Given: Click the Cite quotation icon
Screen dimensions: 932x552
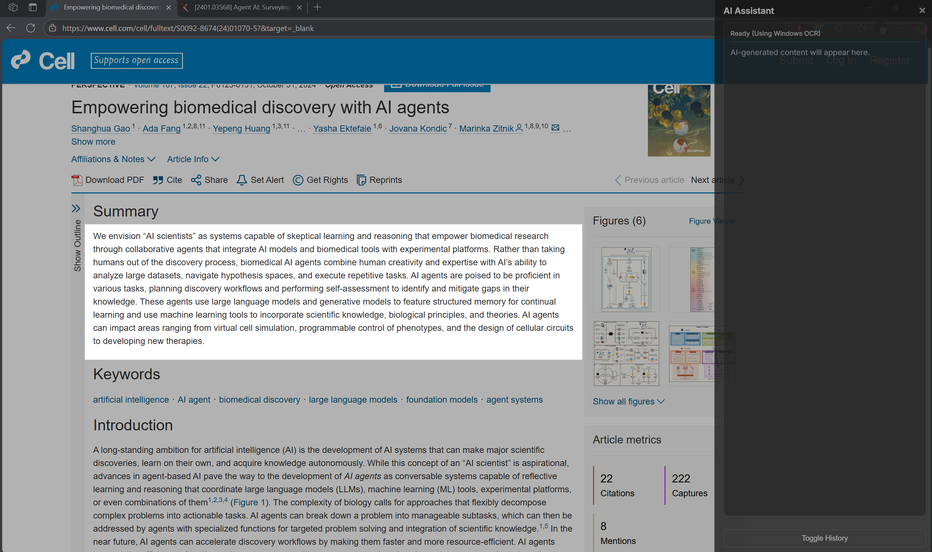Looking at the screenshot, I should point(158,180).
